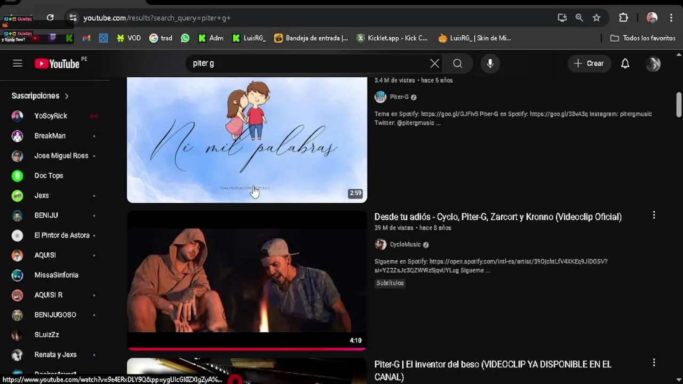Image resolution: width=683 pixels, height=384 pixels.
Task: Open site information icon in address bar
Action: 73,18
